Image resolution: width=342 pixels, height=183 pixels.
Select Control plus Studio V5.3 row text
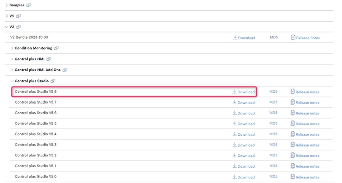[36, 145]
